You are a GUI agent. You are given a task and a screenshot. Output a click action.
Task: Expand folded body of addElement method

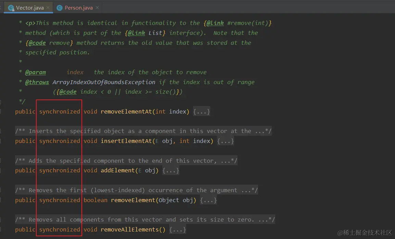click(170, 171)
